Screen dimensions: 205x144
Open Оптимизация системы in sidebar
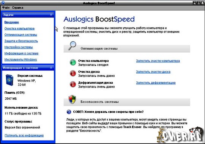click(x=20, y=35)
